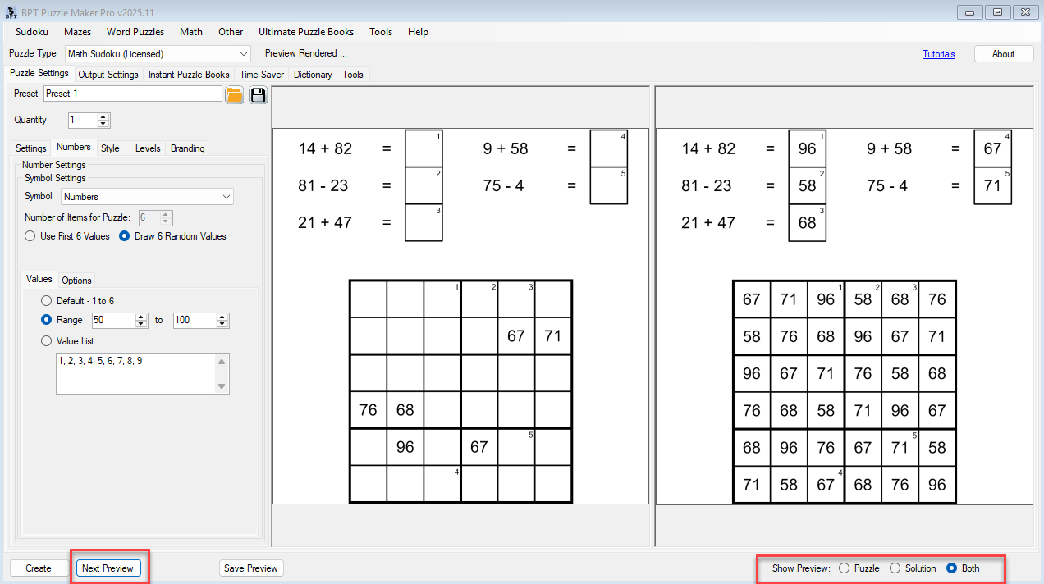Click the range start field showing 50
Screen dimensions: 1044x584
pyautogui.click(x=114, y=321)
